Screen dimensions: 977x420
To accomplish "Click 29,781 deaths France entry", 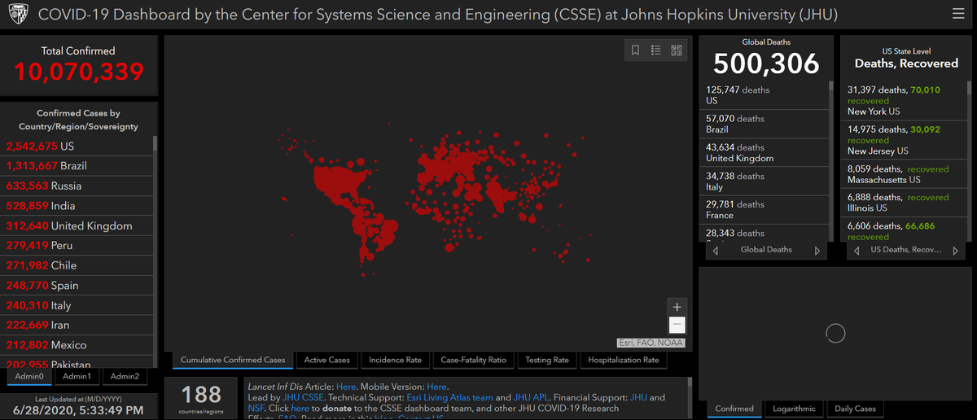I will click(x=765, y=210).
